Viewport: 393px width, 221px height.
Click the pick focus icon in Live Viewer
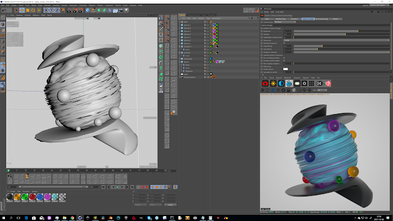(x=305, y=90)
